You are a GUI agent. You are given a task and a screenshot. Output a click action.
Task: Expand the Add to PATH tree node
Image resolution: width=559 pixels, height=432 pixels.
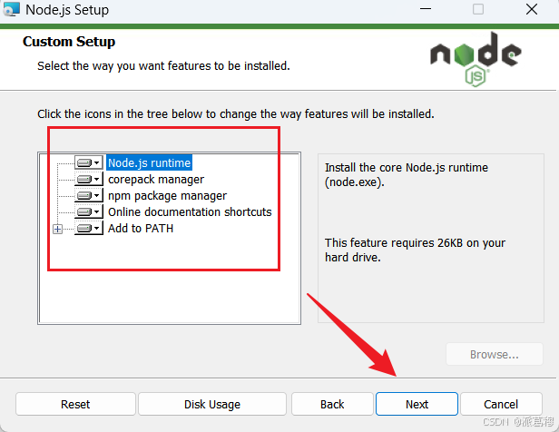57,229
